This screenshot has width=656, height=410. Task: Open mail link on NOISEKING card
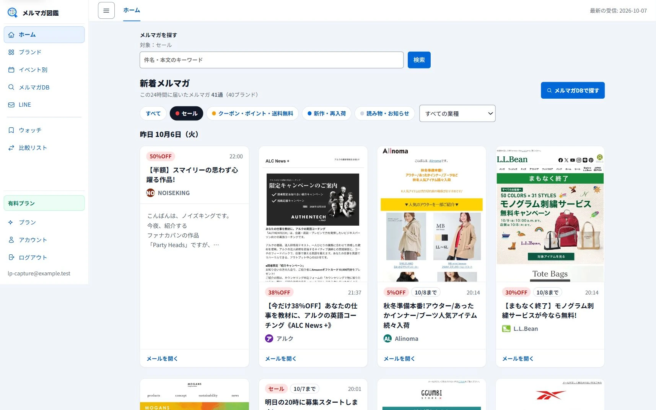[162, 359]
